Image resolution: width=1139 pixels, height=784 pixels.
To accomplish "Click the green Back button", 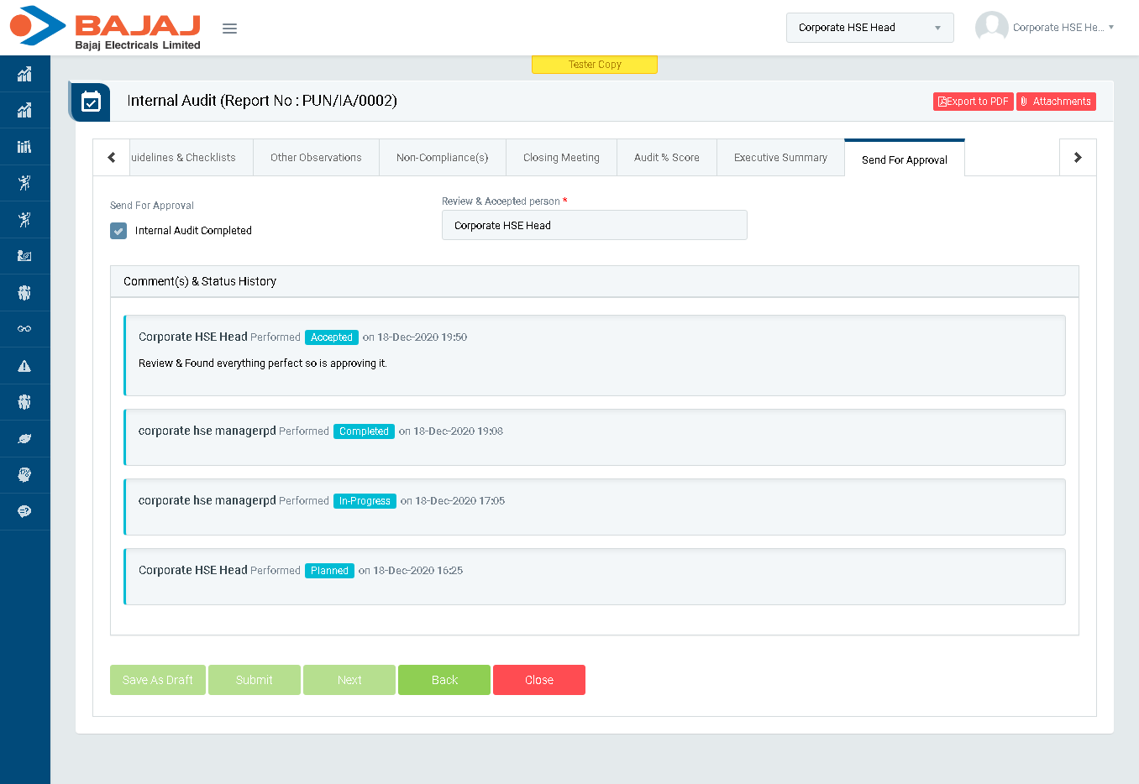I will point(444,680).
